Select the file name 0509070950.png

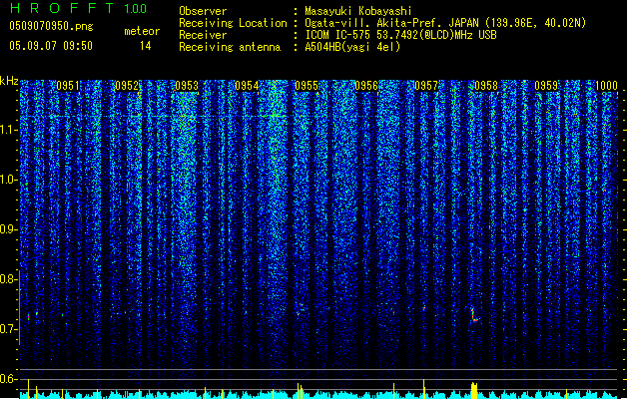coord(51,26)
